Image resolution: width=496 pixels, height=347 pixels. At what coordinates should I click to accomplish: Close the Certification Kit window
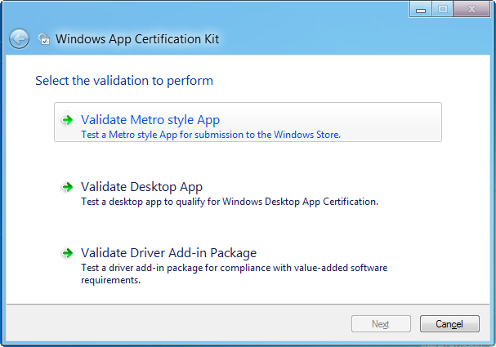471,9
